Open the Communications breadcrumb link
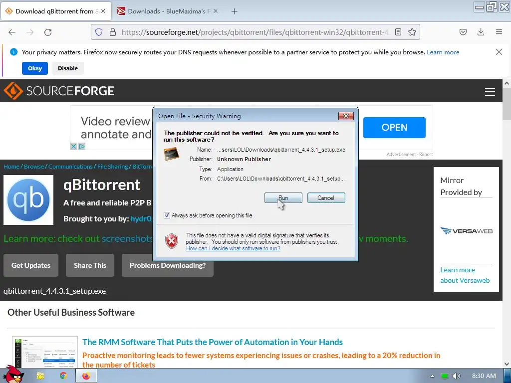511x383 pixels. click(x=70, y=167)
